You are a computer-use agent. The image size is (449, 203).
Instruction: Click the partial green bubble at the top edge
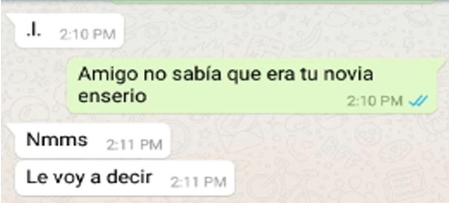tap(272, 1)
